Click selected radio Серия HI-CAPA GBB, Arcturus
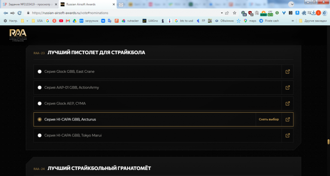The width and height of the screenshot is (330, 176). 40,120
